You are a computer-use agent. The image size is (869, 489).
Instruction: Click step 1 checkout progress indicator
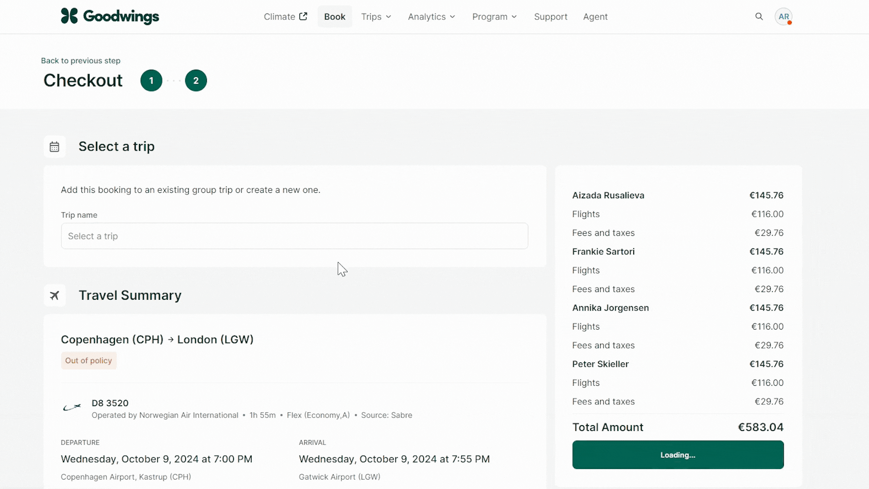click(151, 80)
